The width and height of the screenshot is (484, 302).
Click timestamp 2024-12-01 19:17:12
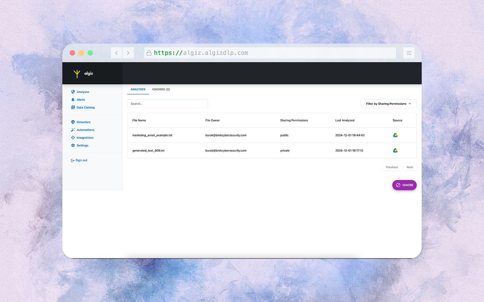349,151
